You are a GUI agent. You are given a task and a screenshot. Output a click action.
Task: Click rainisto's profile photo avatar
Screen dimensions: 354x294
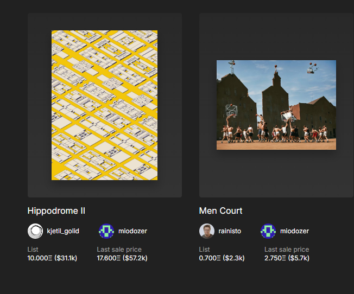(207, 231)
